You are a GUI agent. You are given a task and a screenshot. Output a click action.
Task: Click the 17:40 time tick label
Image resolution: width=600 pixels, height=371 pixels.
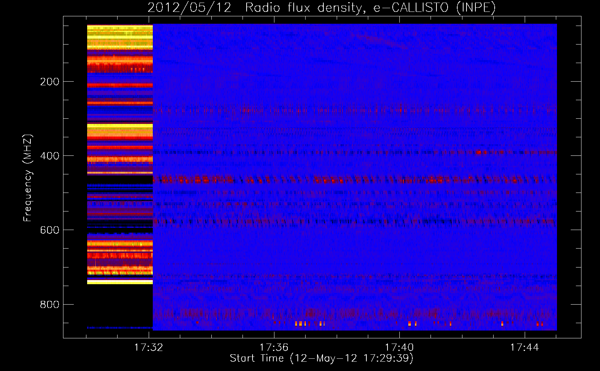tap(399, 348)
